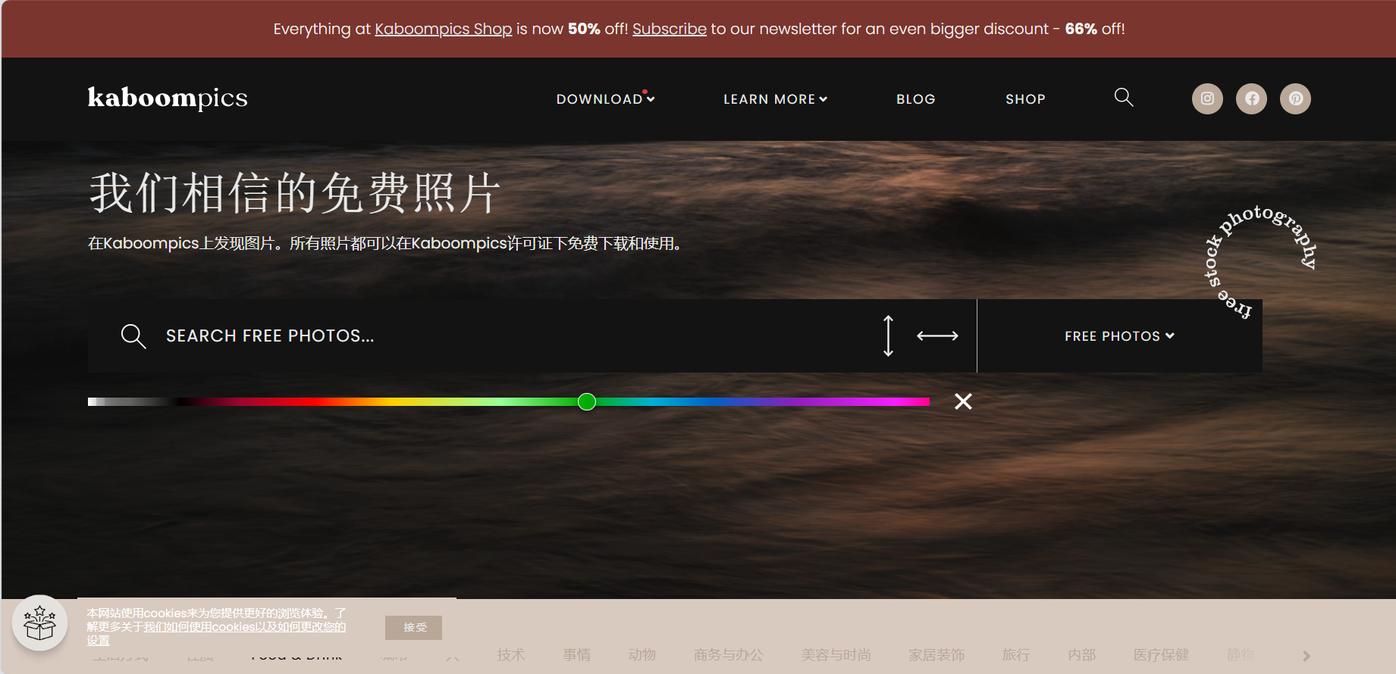
Task: Expand the LEARN MORE menu
Action: click(x=775, y=99)
